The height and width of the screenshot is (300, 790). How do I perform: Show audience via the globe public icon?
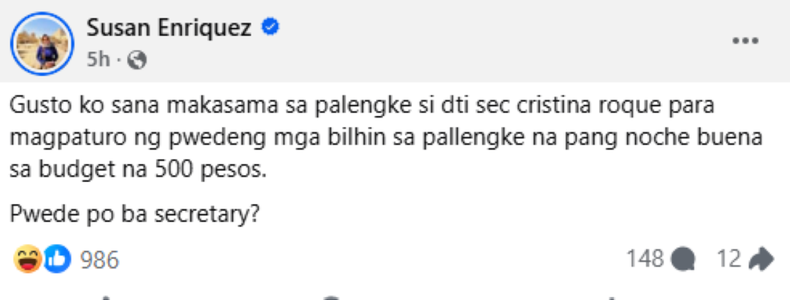(x=136, y=61)
